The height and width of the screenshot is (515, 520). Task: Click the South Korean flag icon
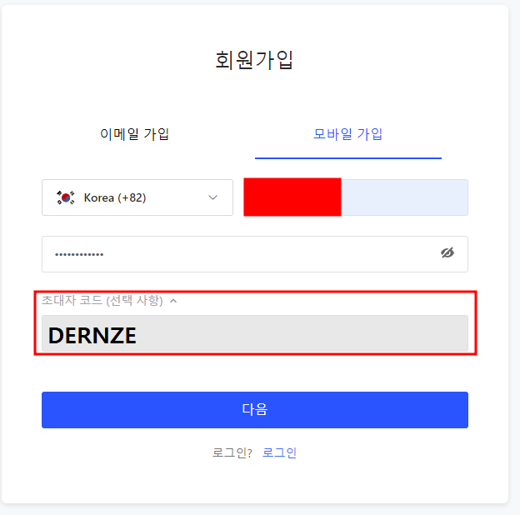point(66,197)
